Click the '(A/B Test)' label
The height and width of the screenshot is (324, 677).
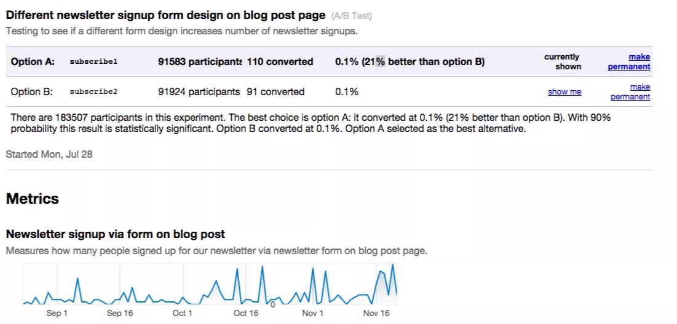[351, 16]
